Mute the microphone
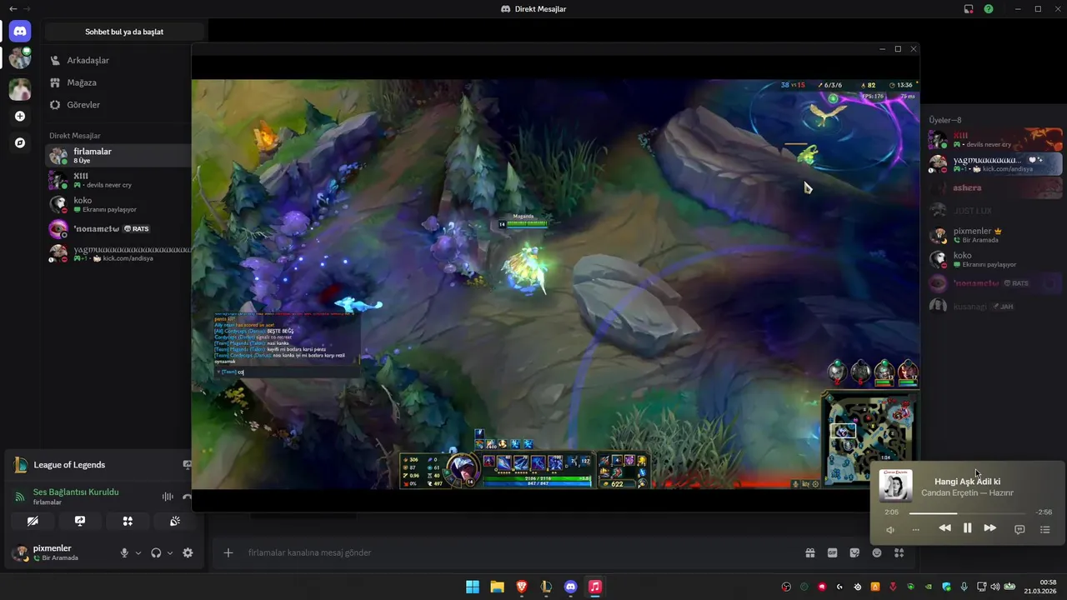Image resolution: width=1067 pixels, height=600 pixels. click(124, 552)
